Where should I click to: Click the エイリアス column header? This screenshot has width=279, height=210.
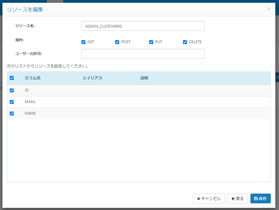[92, 78]
